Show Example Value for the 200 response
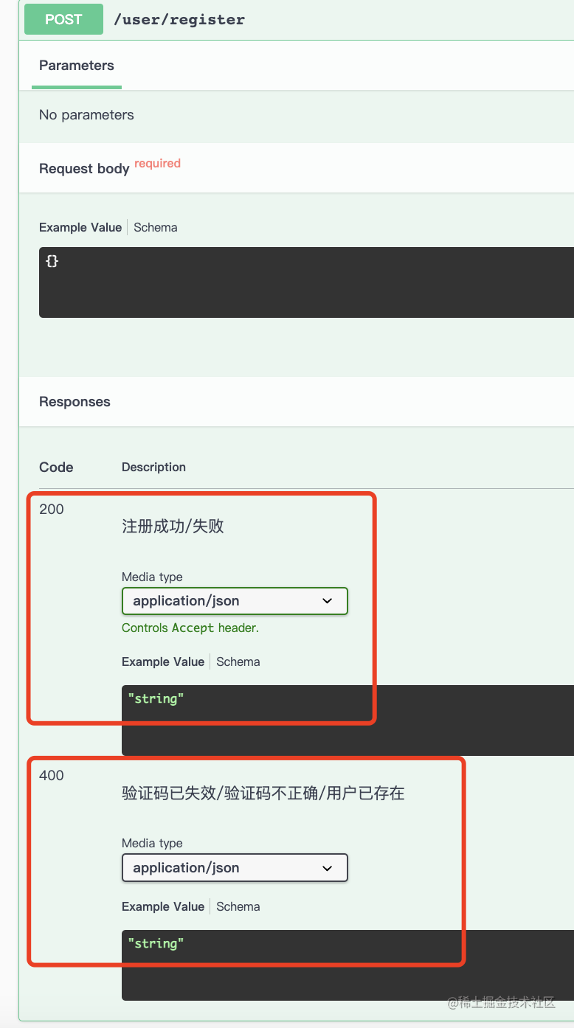This screenshot has width=574, height=1028. [x=163, y=661]
